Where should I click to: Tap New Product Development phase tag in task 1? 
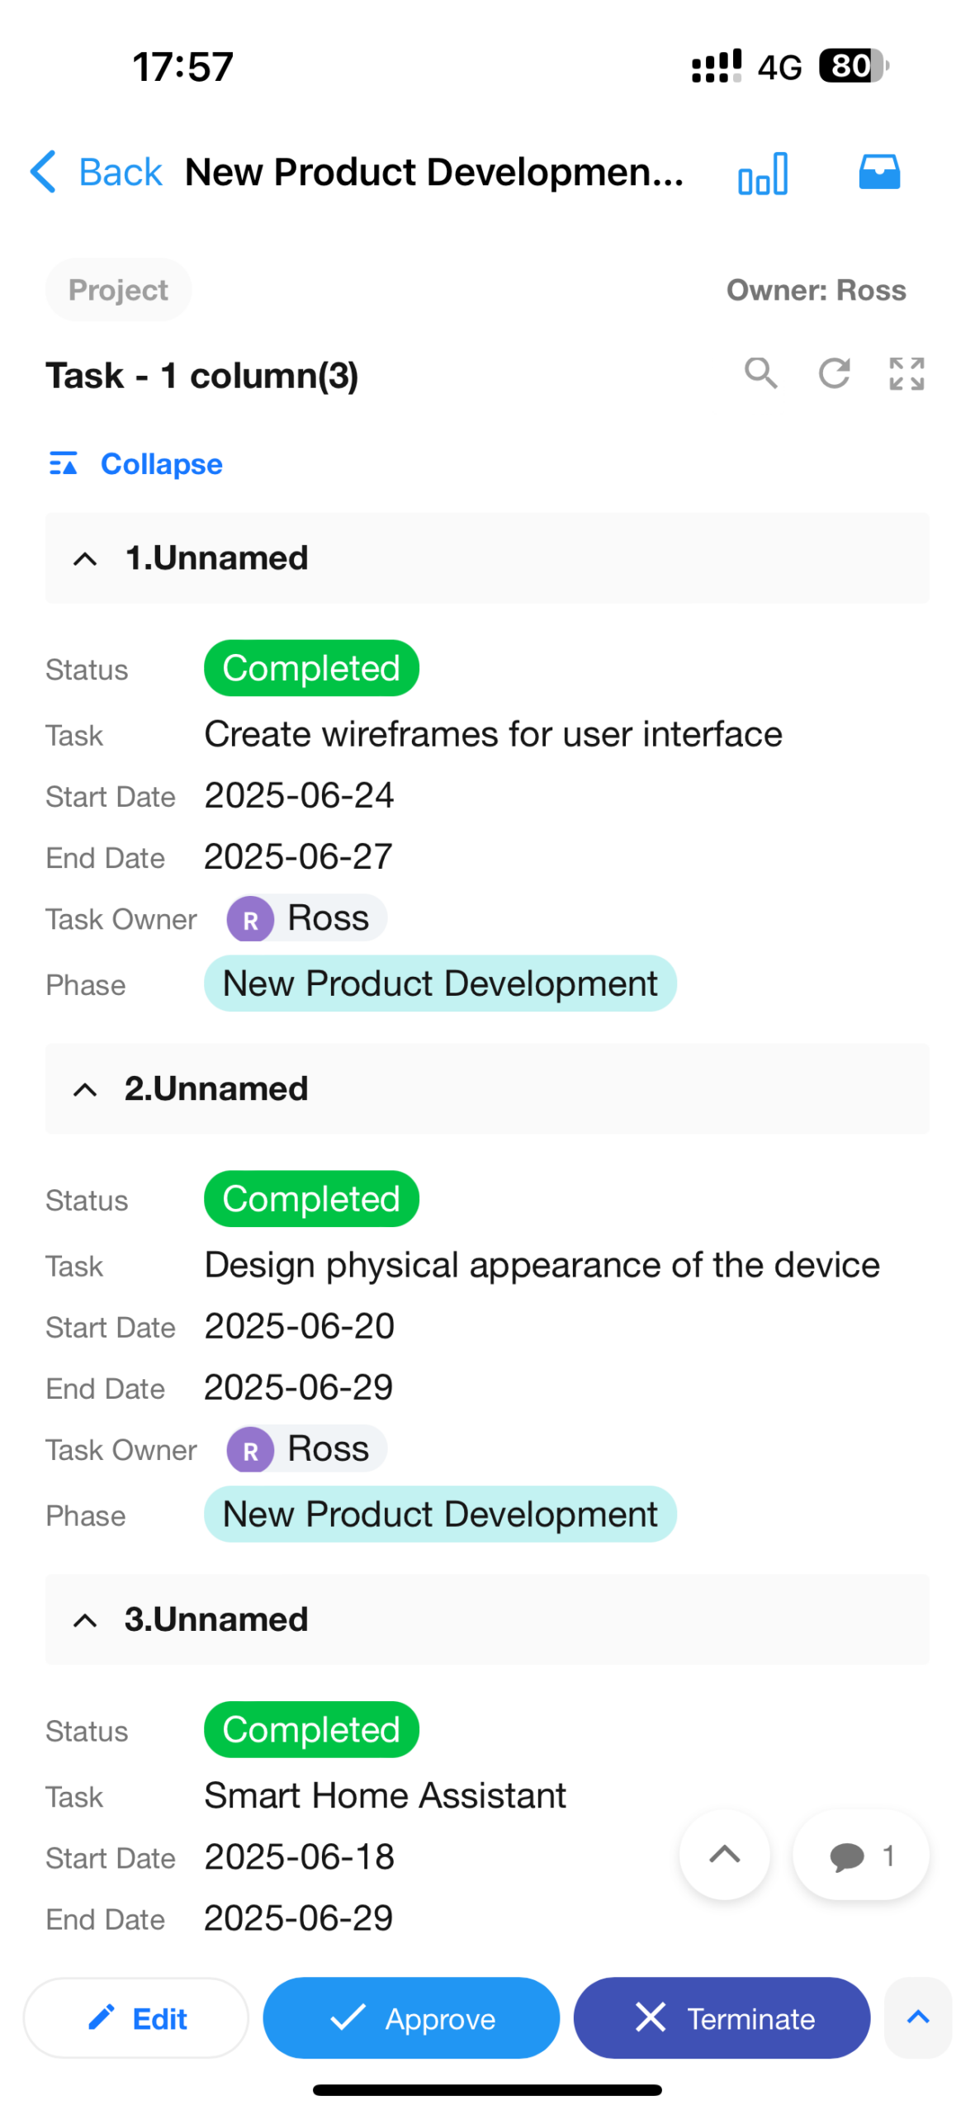tap(440, 984)
